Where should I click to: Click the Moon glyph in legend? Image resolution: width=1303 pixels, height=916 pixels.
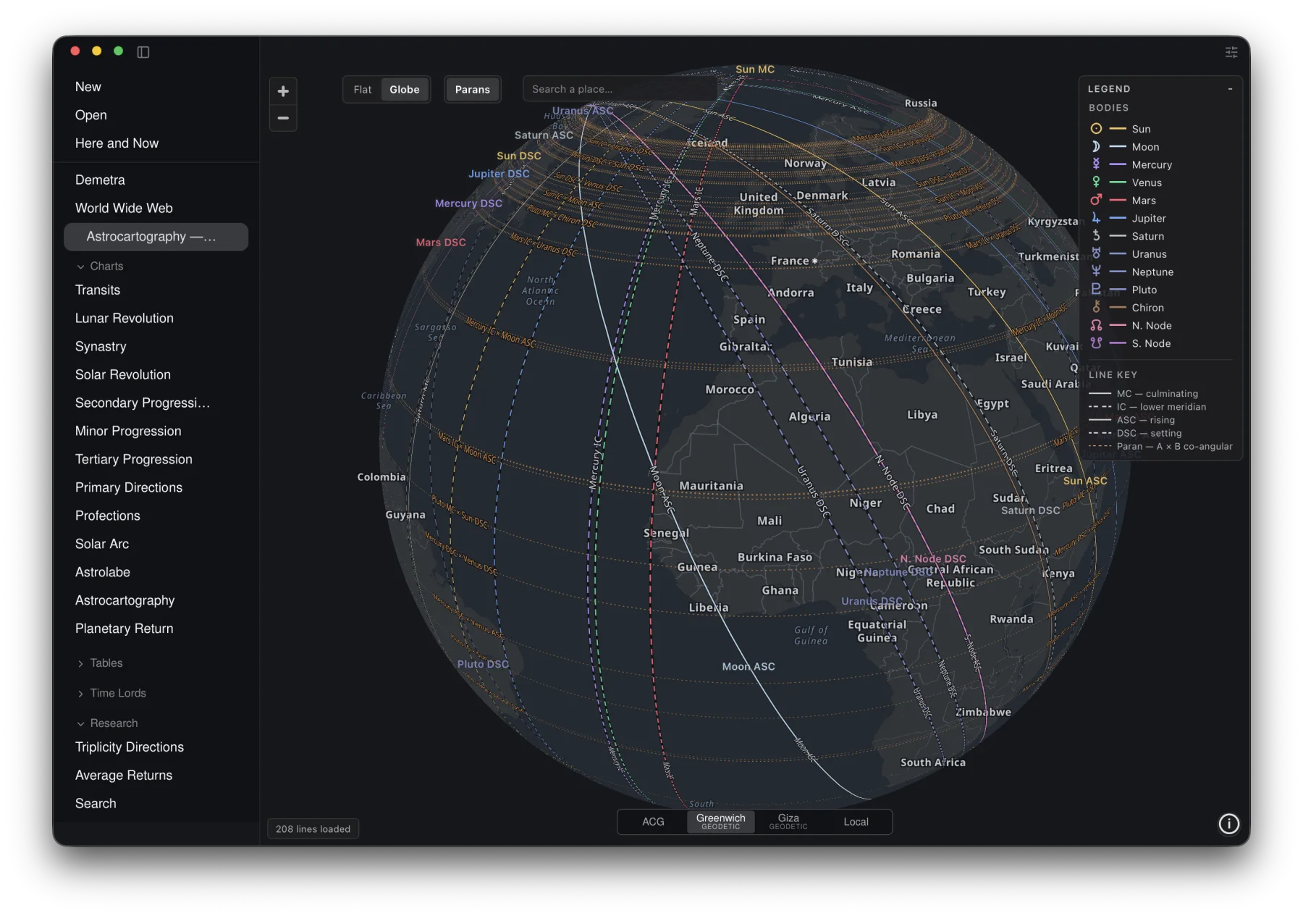pos(1096,147)
